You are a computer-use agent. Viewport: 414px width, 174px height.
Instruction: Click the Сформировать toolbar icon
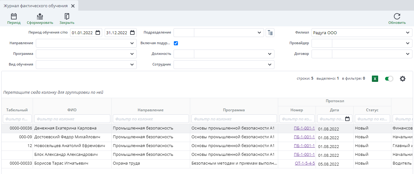[x=40, y=16]
